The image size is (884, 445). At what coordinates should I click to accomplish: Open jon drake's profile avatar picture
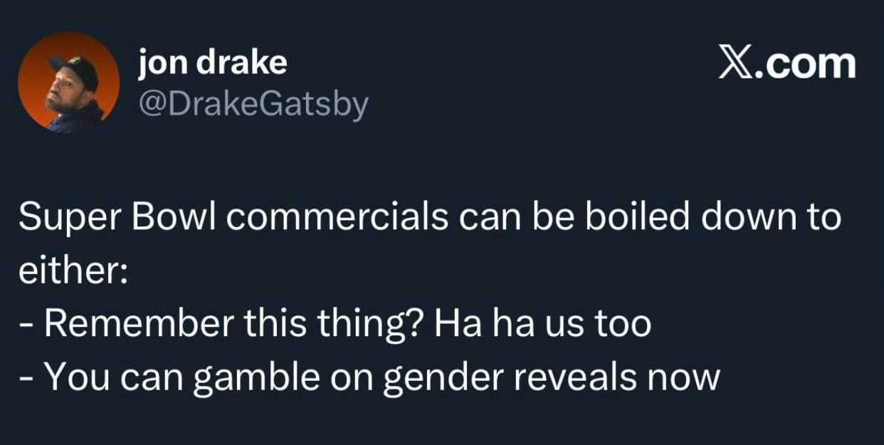click(68, 83)
